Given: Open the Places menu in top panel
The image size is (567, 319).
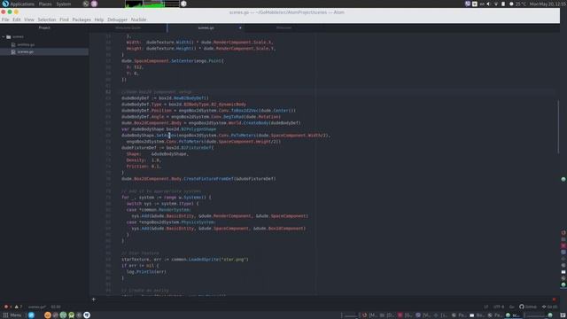Looking at the screenshot, I should coord(45,4).
